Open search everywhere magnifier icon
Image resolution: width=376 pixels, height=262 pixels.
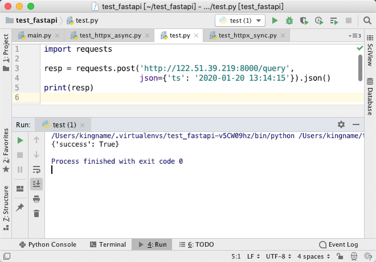click(x=367, y=21)
